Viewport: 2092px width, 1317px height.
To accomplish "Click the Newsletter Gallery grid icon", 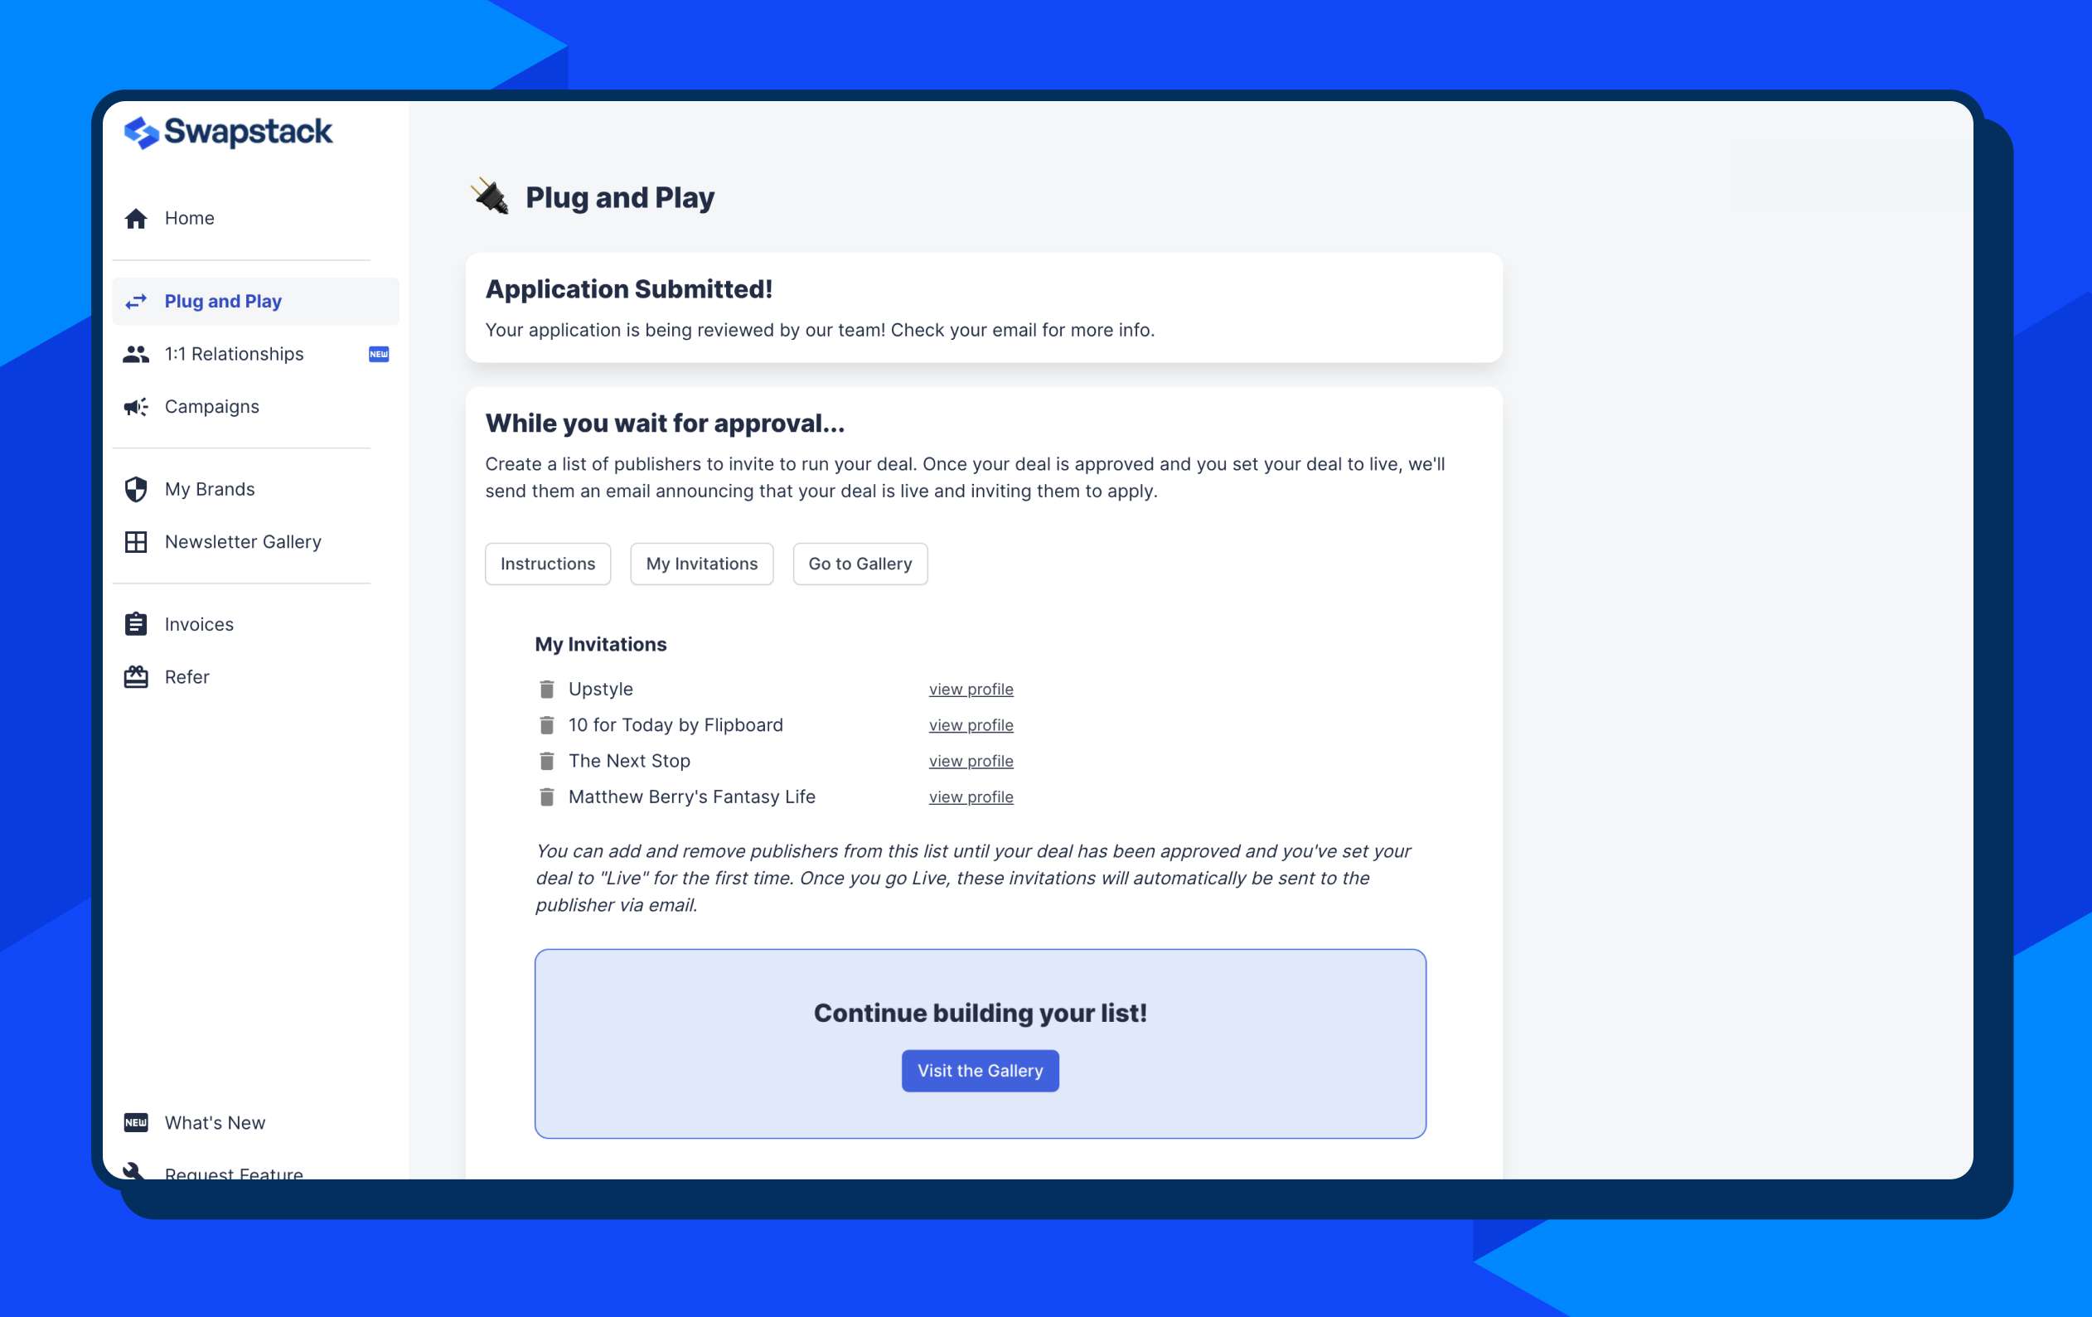I will tap(135, 542).
